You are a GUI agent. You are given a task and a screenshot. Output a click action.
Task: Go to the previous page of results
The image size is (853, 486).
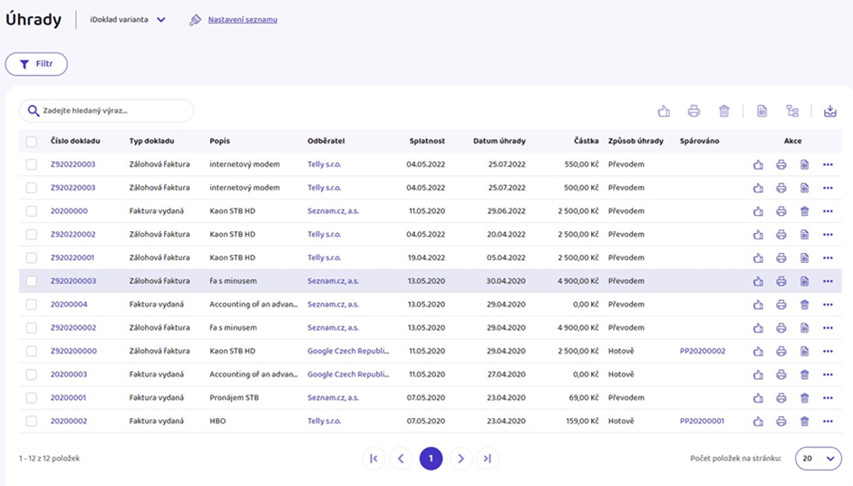click(x=401, y=459)
